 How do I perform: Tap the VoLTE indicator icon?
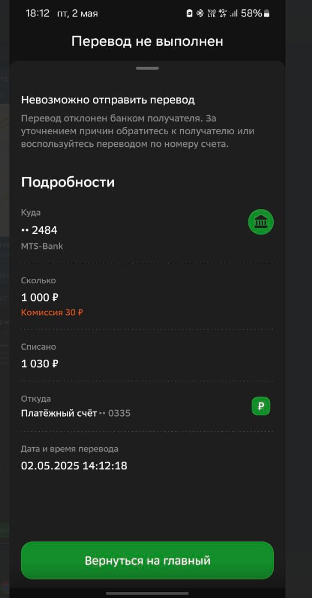[211, 13]
